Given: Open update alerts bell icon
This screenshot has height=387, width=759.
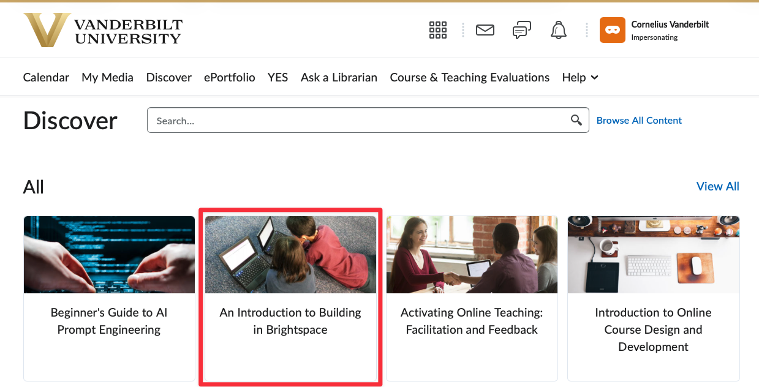Looking at the screenshot, I should click(x=559, y=30).
